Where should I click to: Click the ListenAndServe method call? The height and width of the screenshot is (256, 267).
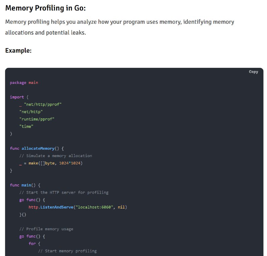57,207
